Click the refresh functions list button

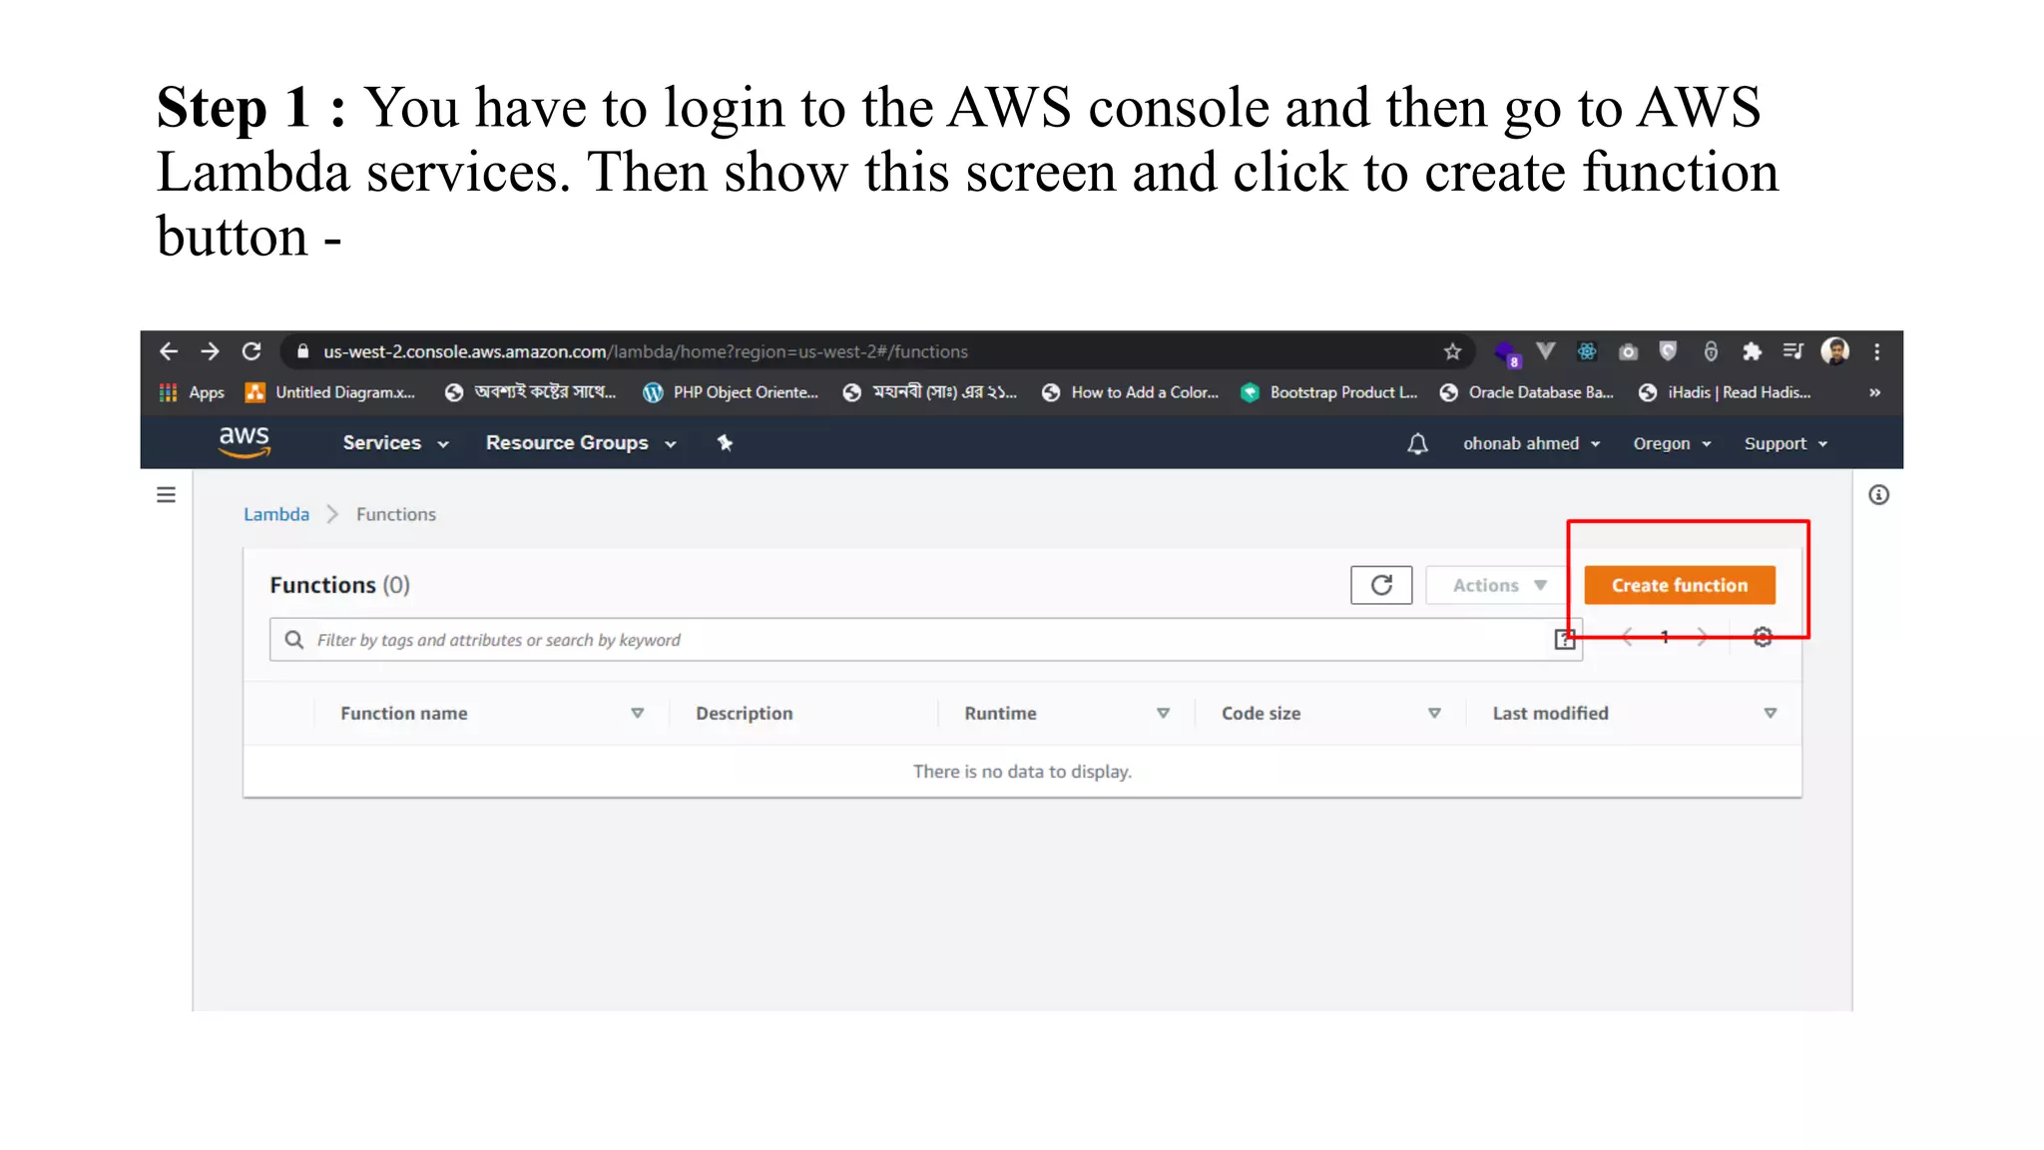coord(1381,585)
